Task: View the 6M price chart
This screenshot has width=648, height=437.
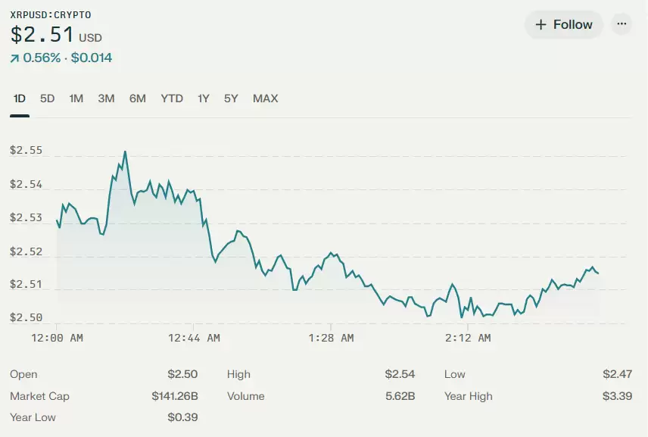Action: [x=138, y=98]
